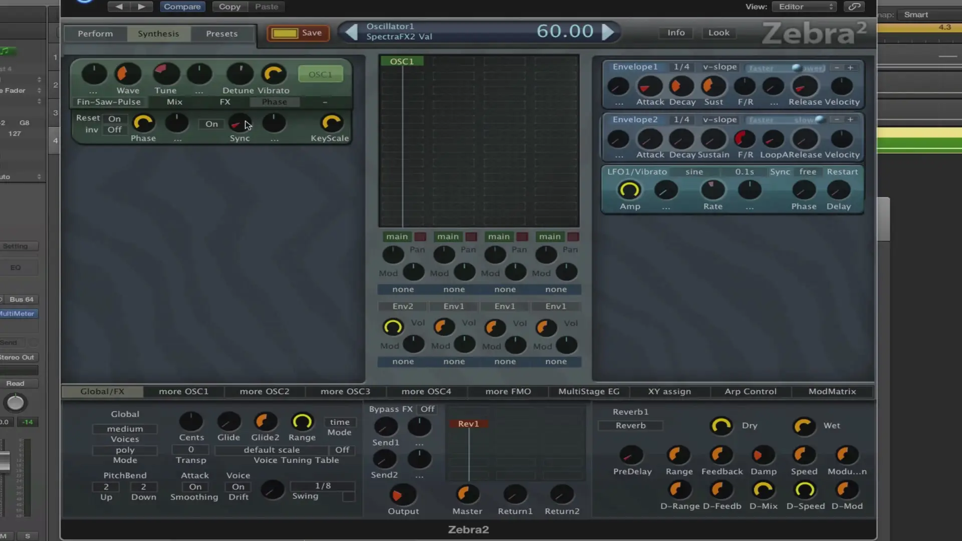Image resolution: width=962 pixels, height=541 pixels.
Task: Open LFO1 0.1s sync dropdown
Action: click(x=745, y=172)
